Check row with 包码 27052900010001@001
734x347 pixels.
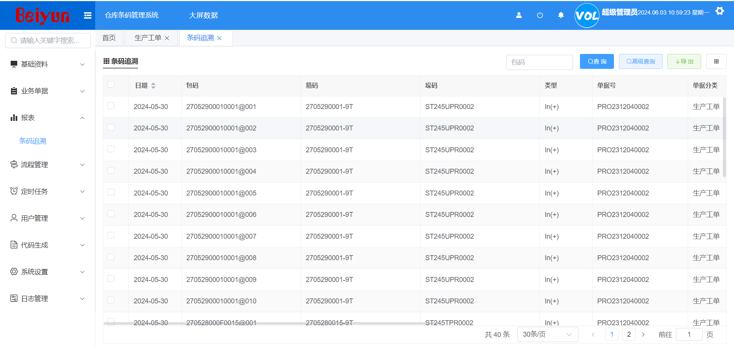[x=111, y=106]
